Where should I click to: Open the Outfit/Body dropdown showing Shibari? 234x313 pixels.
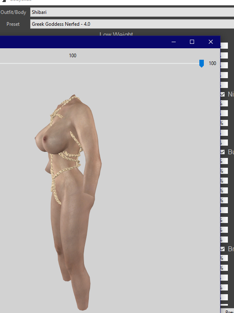(x=132, y=12)
